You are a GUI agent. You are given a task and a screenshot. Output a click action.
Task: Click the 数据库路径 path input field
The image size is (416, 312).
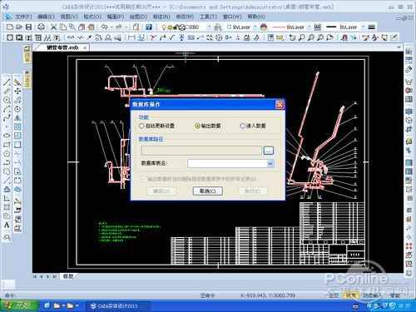[201, 151]
